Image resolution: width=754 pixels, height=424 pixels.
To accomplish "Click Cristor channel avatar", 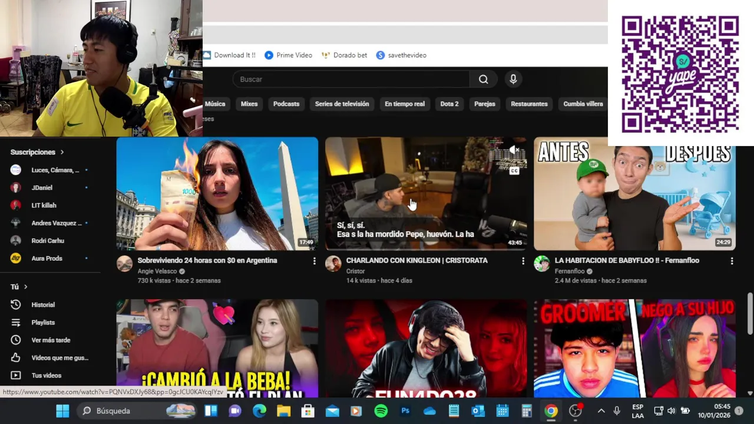I will pyautogui.click(x=333, y=264).
